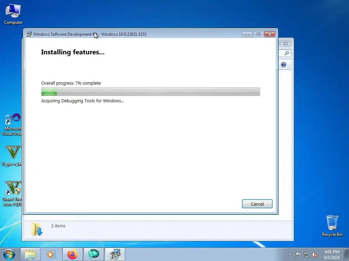Close the background Explorer window

pos(285,43)
